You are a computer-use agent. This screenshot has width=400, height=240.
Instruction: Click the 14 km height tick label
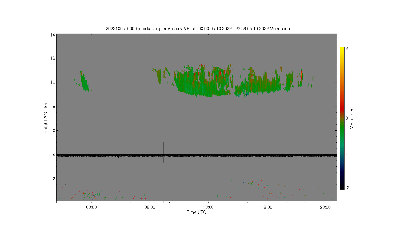(53, 35)
